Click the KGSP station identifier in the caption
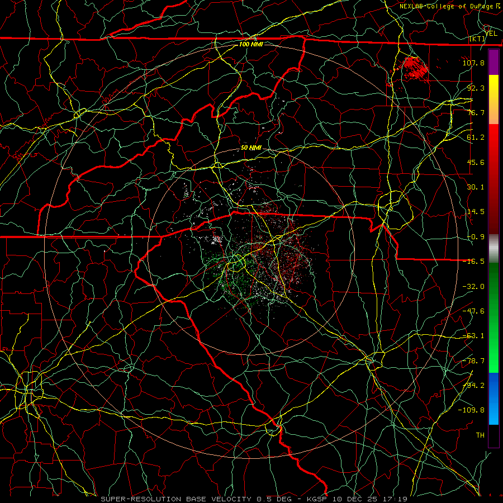 click(x=317, y=499)
